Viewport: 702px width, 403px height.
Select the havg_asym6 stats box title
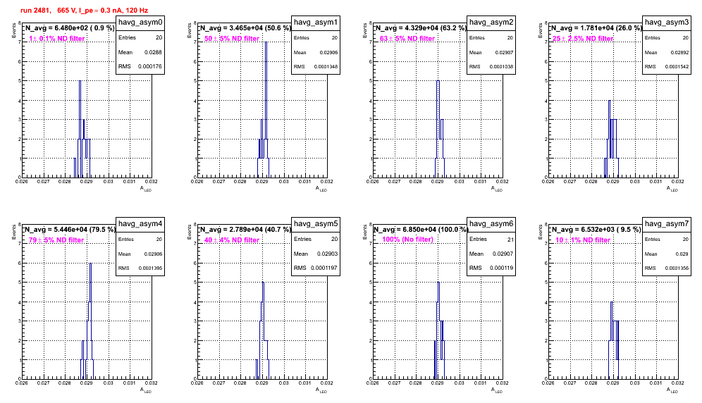491,224
